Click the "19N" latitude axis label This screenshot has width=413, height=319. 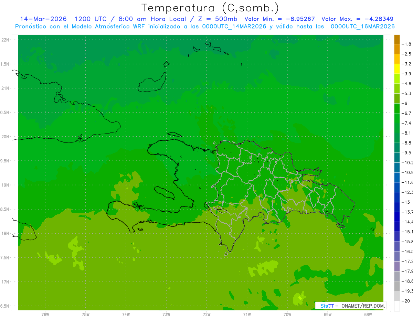pyautogui.click(x=5, y=185)
